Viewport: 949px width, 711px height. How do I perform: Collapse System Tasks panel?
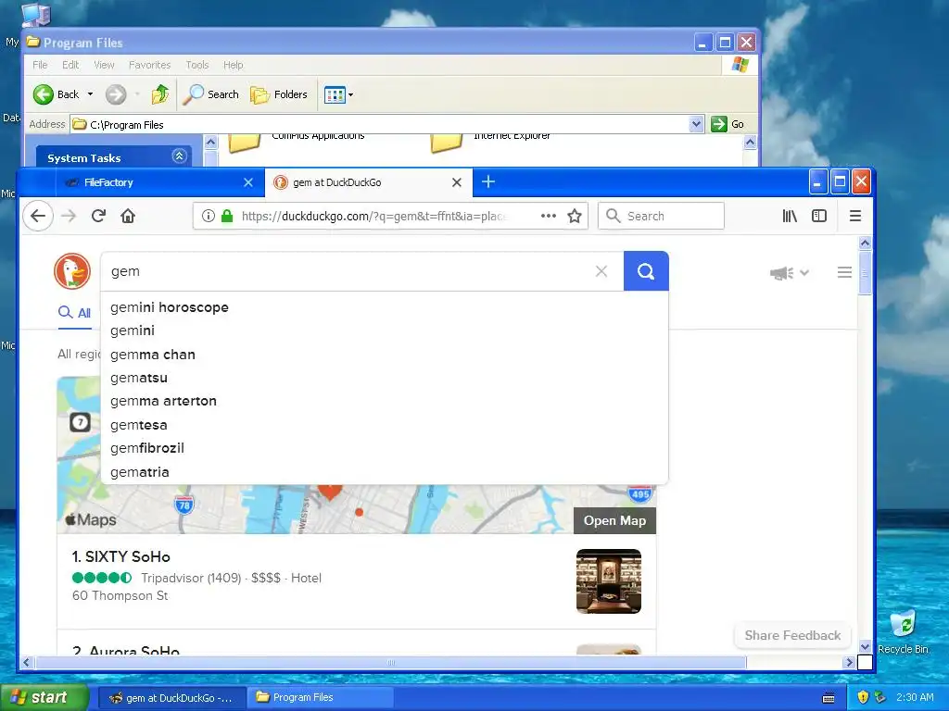point(179,156)
